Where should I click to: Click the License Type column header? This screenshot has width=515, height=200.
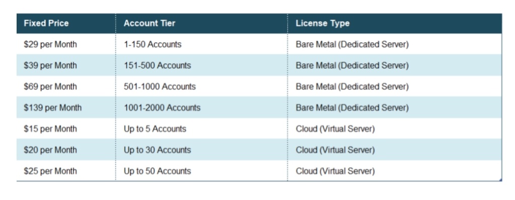coord(394,23)
